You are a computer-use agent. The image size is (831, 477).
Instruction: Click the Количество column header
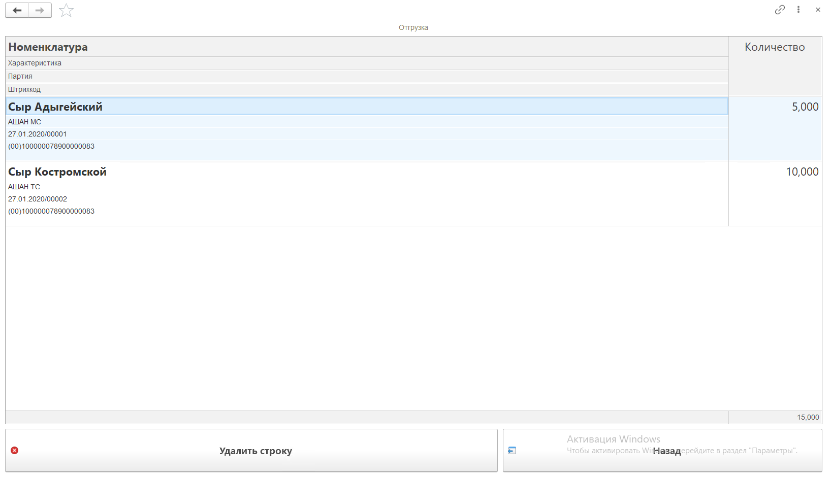(775, 47)
